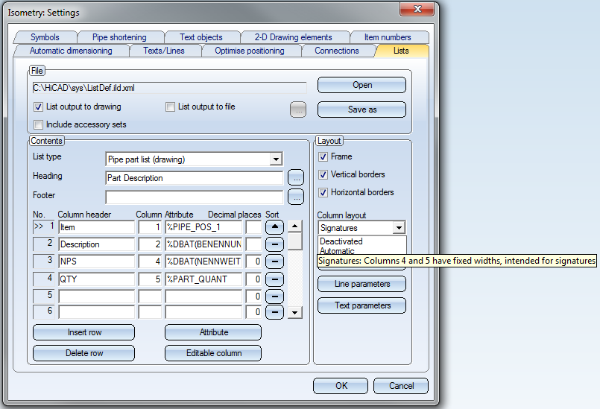Viewport: 600px width, 409px height.
Task: Open the List type dropdown
Action: click(276, 159)
